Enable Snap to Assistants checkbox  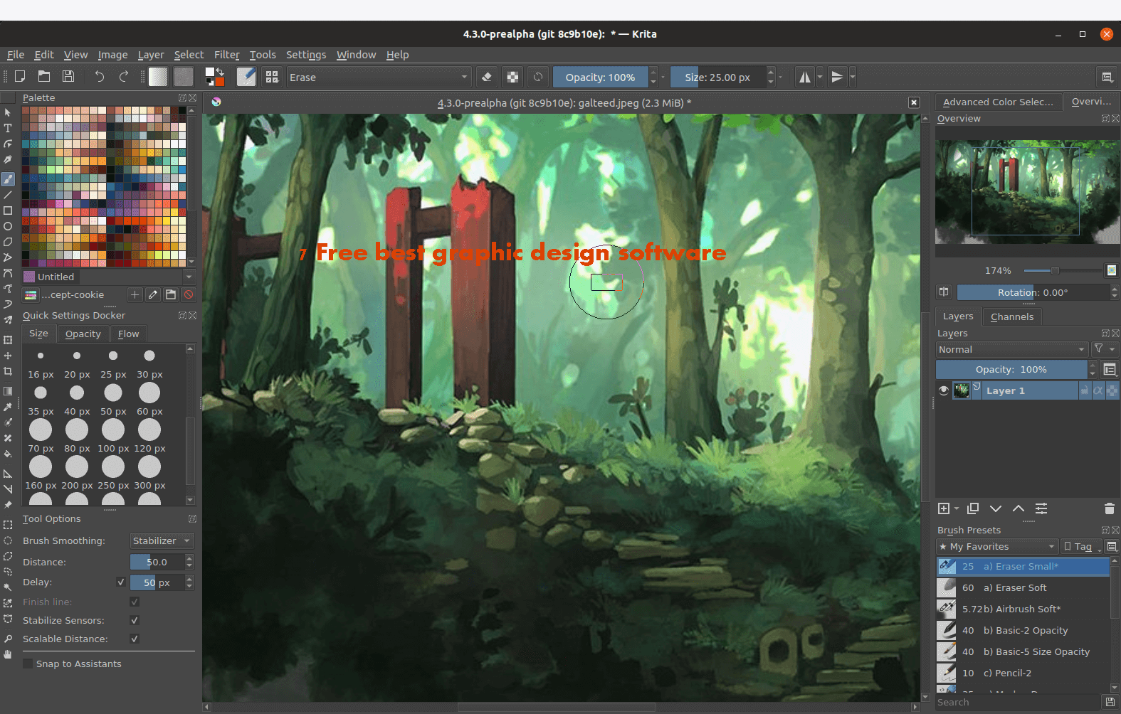28,664
